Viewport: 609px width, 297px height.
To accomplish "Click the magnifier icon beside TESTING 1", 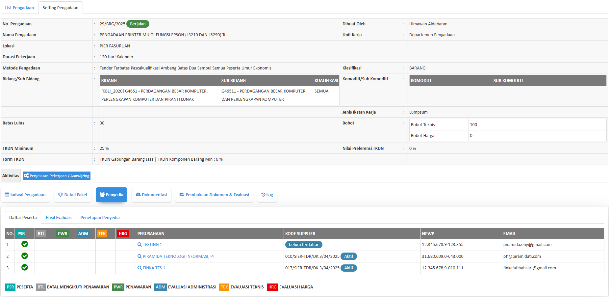I will pyautogui.click(x=140, y=245).
